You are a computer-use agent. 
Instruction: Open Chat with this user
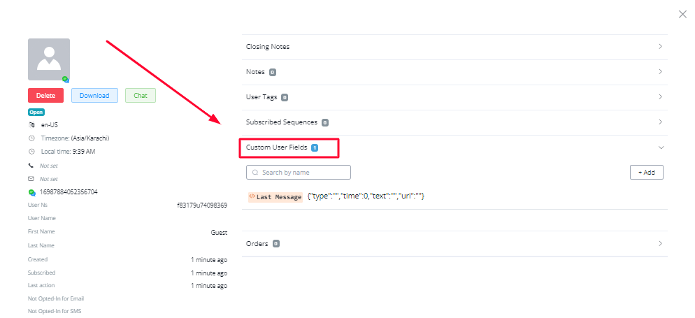click(141, 96)
